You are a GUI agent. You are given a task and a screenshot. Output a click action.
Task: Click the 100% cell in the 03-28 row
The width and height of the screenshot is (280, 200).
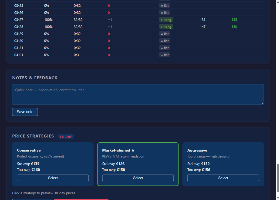pyautogui.click(x=48, y=27)
